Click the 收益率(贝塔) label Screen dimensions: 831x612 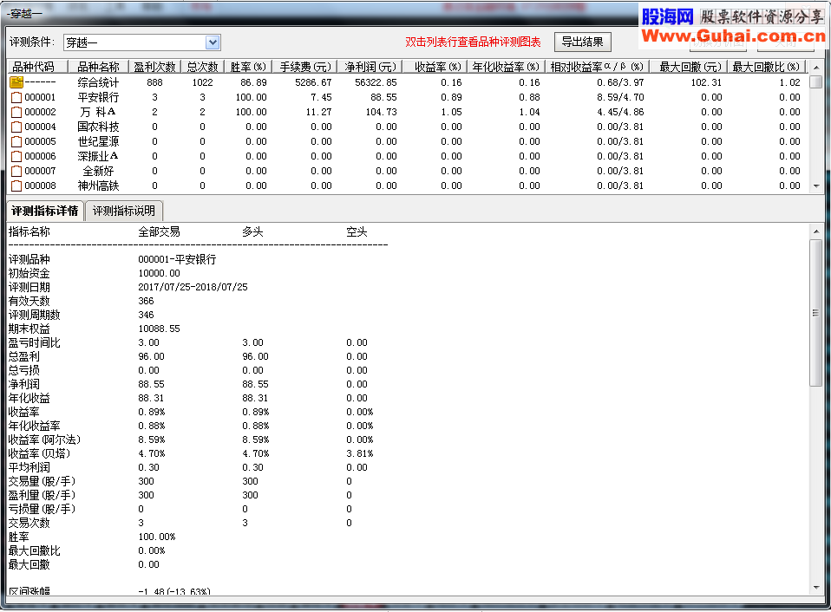coord(39,453)
